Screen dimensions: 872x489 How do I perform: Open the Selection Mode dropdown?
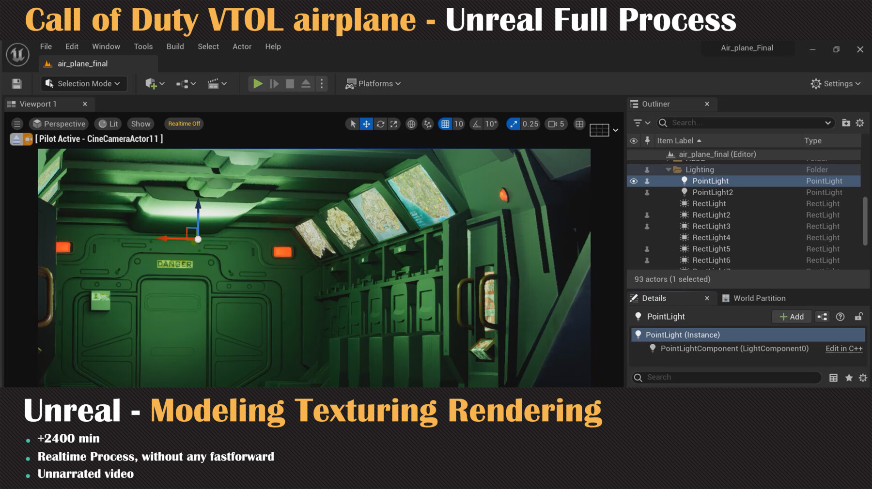tap(83, 83)
